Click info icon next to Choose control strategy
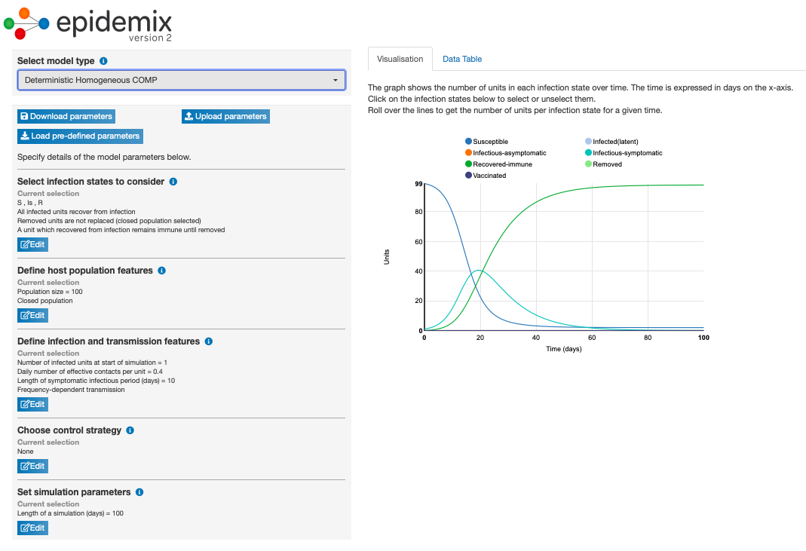Screen dimensions: 806x551 tap(130, 430)
